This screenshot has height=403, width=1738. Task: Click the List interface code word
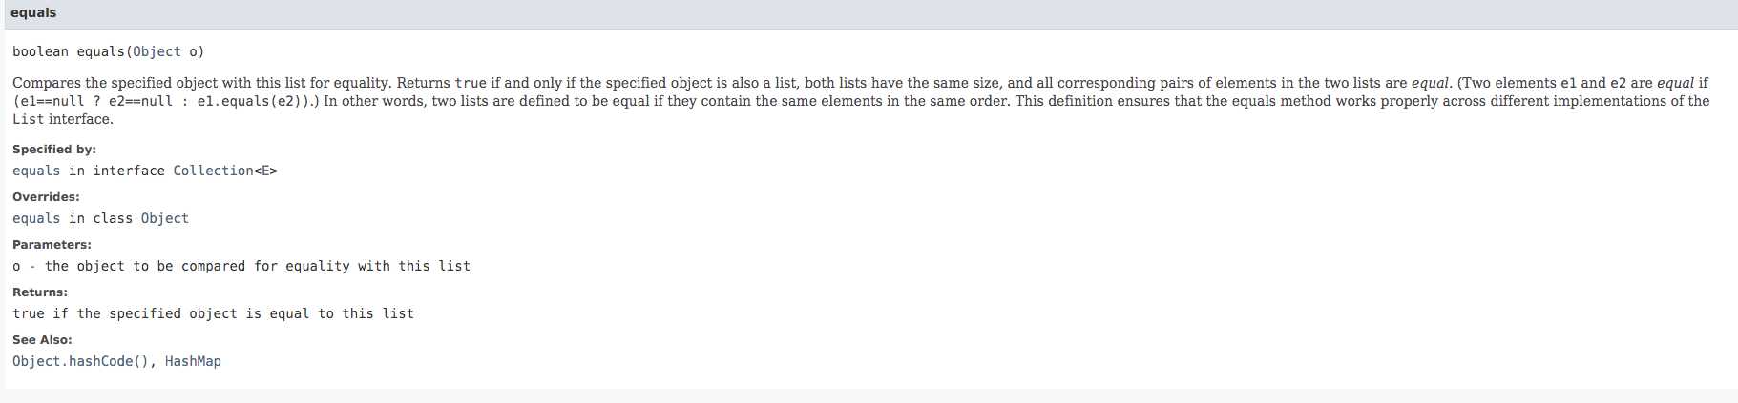[28, 119]
